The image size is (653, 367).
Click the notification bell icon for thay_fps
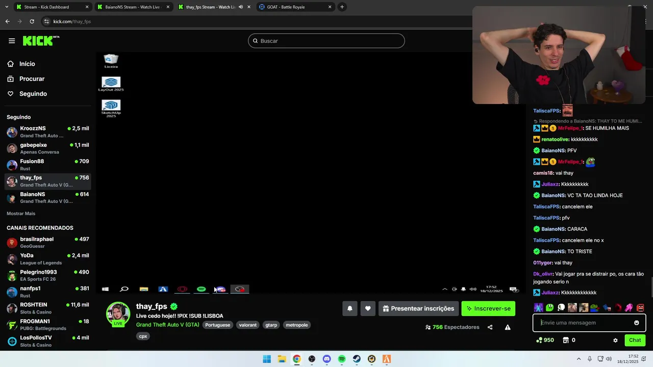pos(349,308)
